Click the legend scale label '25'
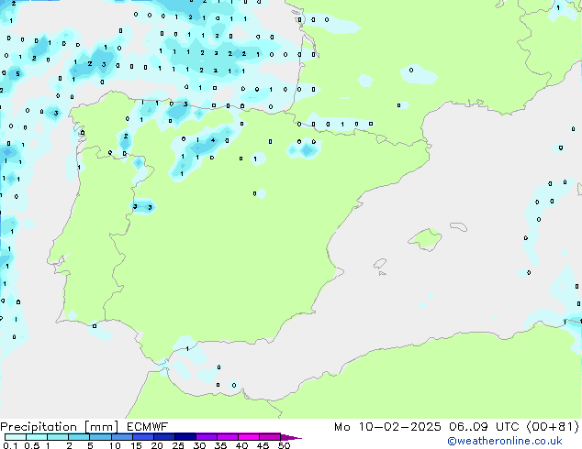Image resolution: width=582 pixels, height=449 pixels. coord(178,445)
